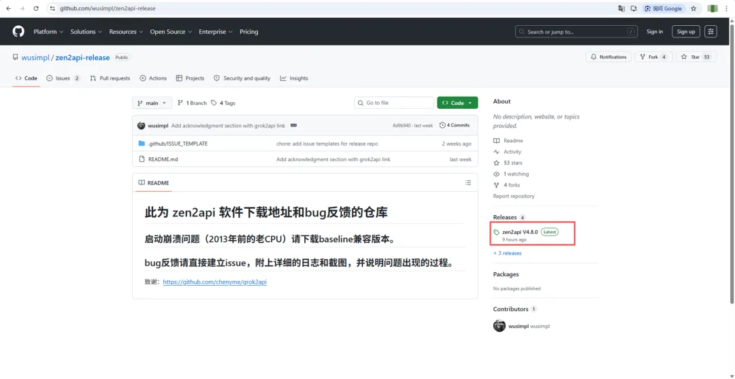Click the translate page icon in address bar
The height and width of the screenshot is (379, 735).
pos(621,8)
